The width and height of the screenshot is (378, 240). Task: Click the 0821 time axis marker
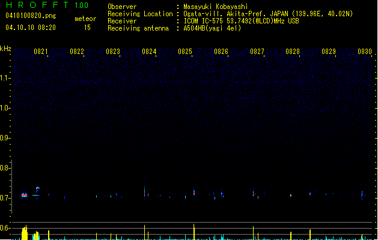pyautogui.click(x=40, y=52)
